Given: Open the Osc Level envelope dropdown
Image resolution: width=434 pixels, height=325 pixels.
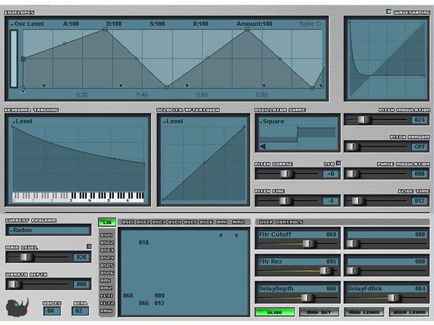Looking at the screenshot, I should [27, 24].
